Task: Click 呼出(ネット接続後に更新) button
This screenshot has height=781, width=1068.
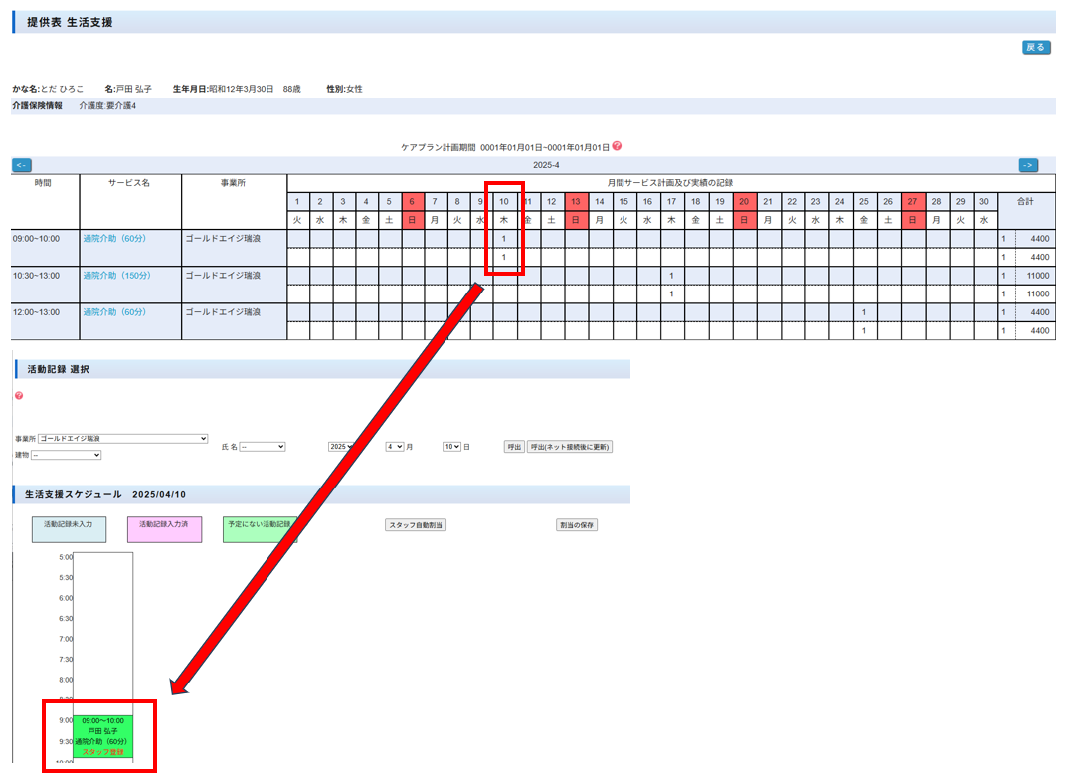Action: click(x=570, y=447)
